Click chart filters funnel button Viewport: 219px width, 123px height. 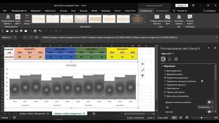(142, 76)
